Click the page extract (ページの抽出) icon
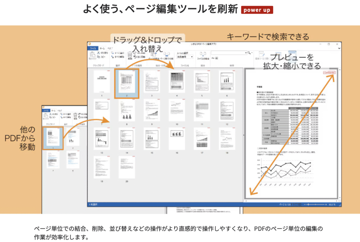The image size is (360, 242). 153,54
